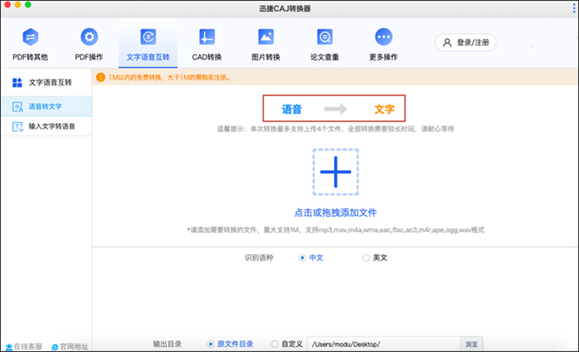Click the supported formats note text
The image size is (579, 352).
[x=335, y=229]
